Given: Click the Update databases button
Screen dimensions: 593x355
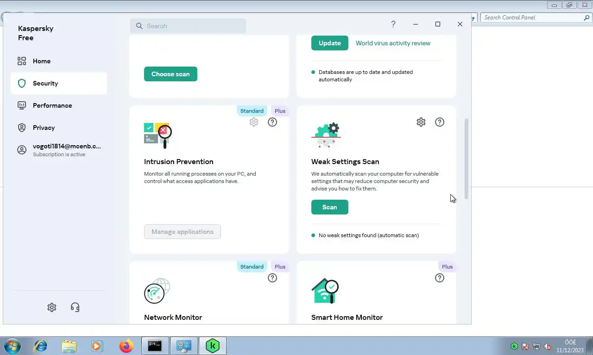Looking at the screenshot, I should tap(330, 43).
